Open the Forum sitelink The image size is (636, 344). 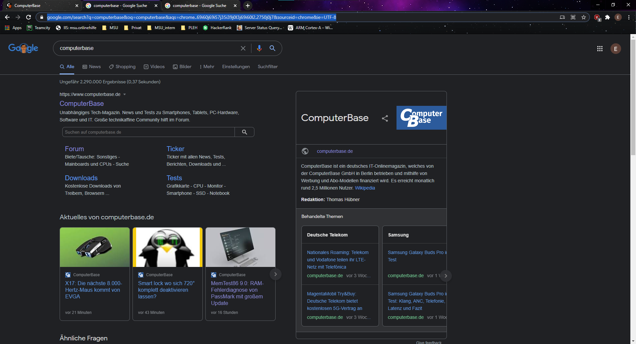coord(74,149)
